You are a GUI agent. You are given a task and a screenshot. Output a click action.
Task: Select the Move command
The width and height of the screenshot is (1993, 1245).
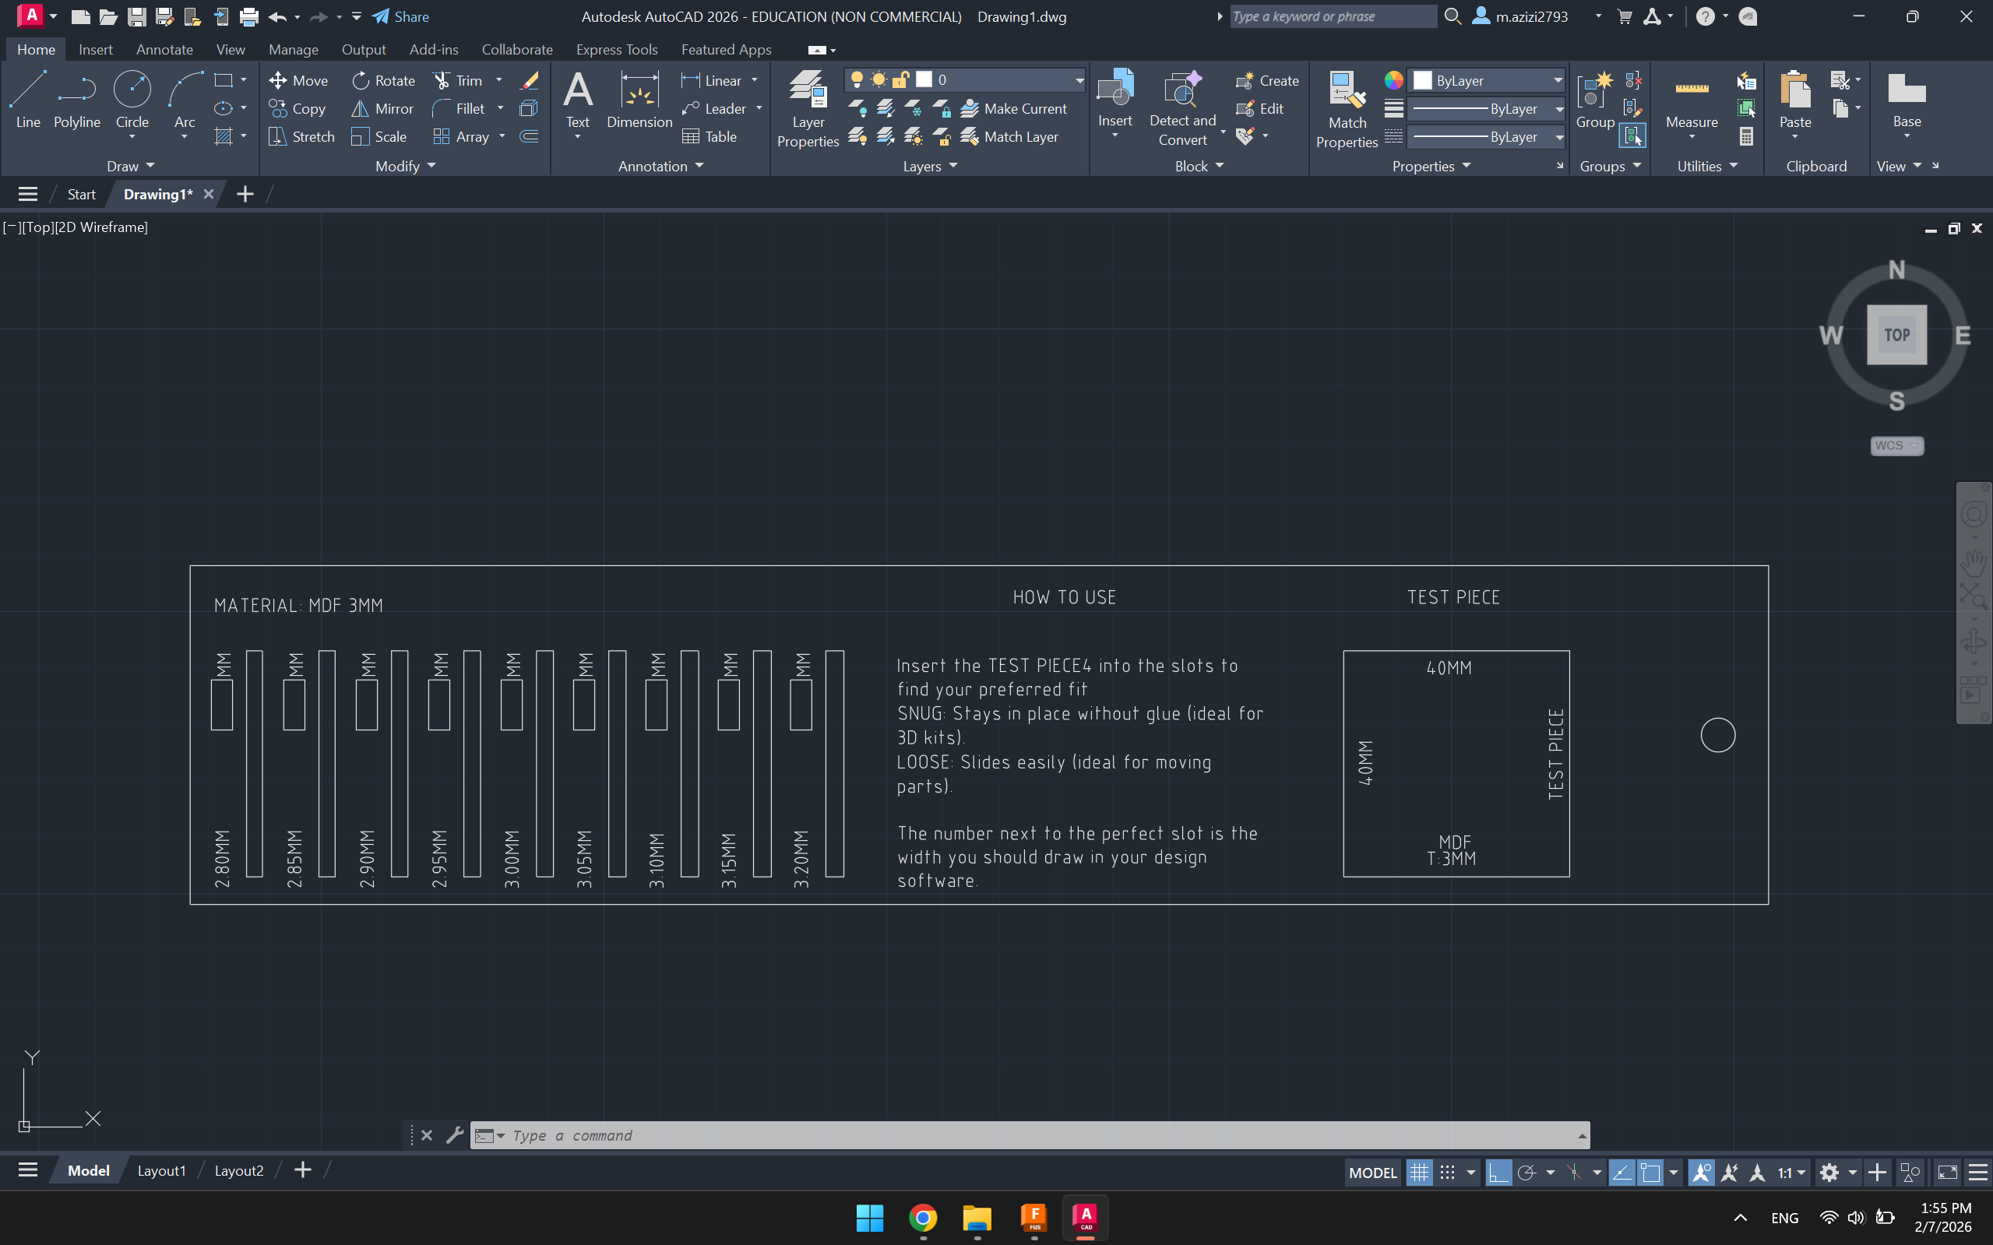point(299,80)
